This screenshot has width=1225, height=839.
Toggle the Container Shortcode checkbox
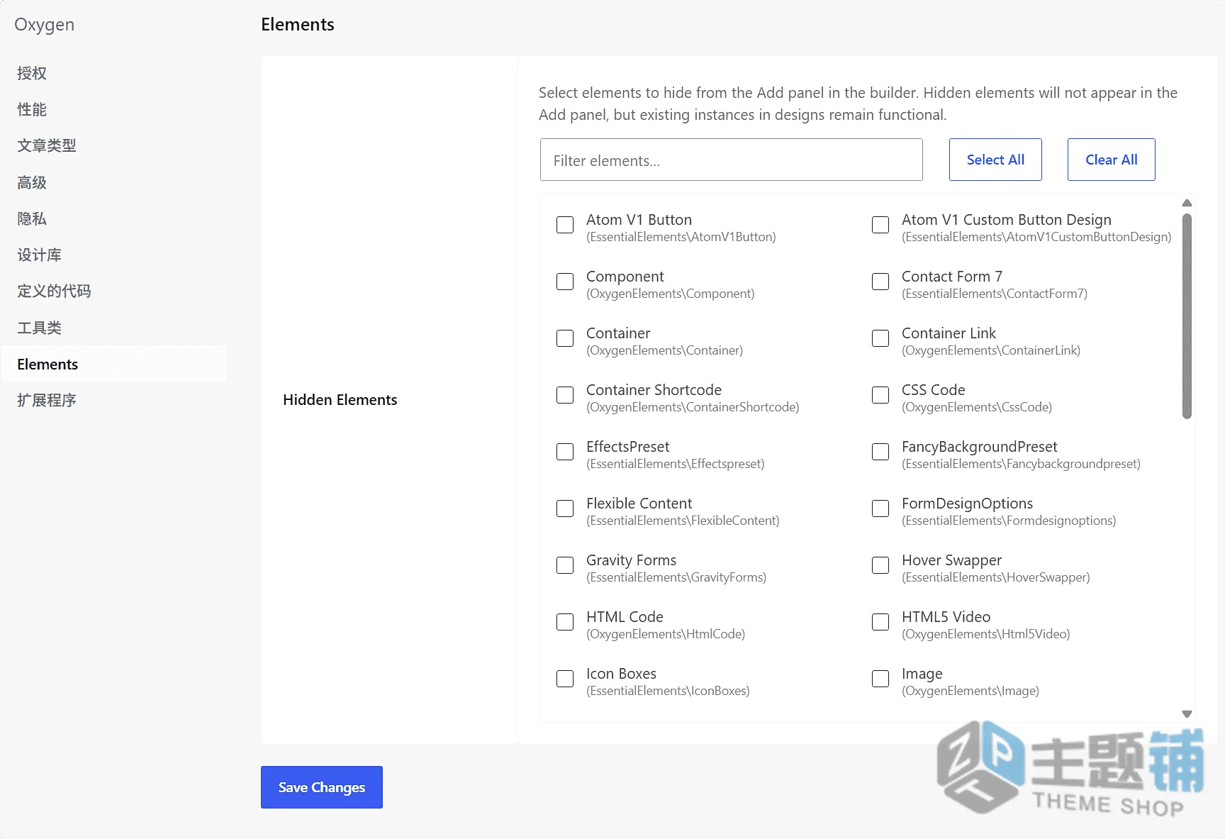(x=565, y=395)
